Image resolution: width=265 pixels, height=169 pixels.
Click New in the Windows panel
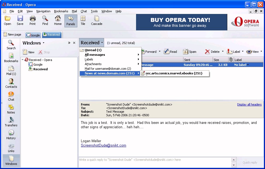(x=29, y=52)
